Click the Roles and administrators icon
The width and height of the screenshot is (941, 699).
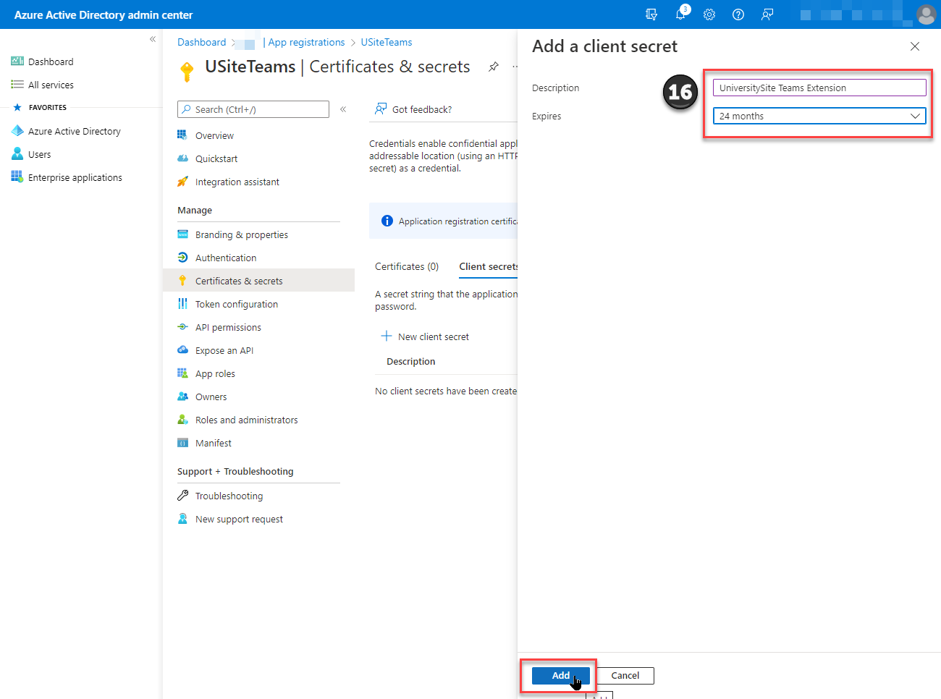click(x=182, y=420)
